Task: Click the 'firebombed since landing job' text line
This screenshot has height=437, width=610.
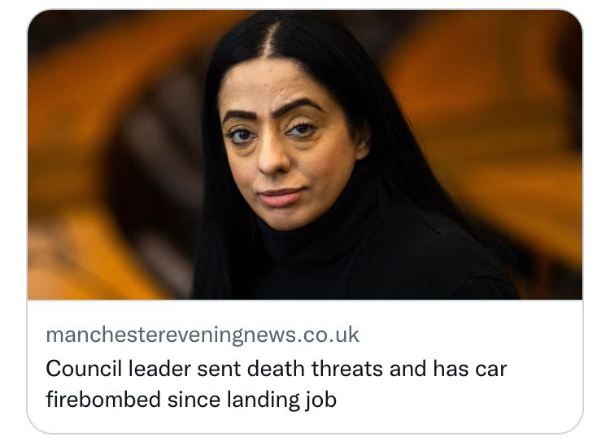Action: [x=191, y=400]
